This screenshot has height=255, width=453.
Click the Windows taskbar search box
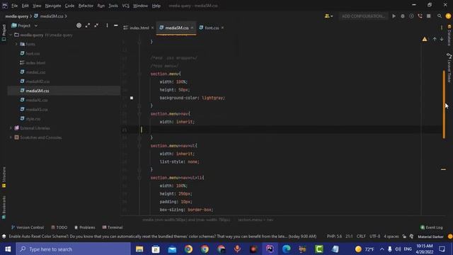pyautogui.click(x=74, y=249)
